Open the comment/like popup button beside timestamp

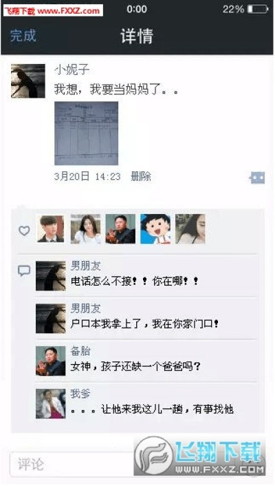coord(257,178)
